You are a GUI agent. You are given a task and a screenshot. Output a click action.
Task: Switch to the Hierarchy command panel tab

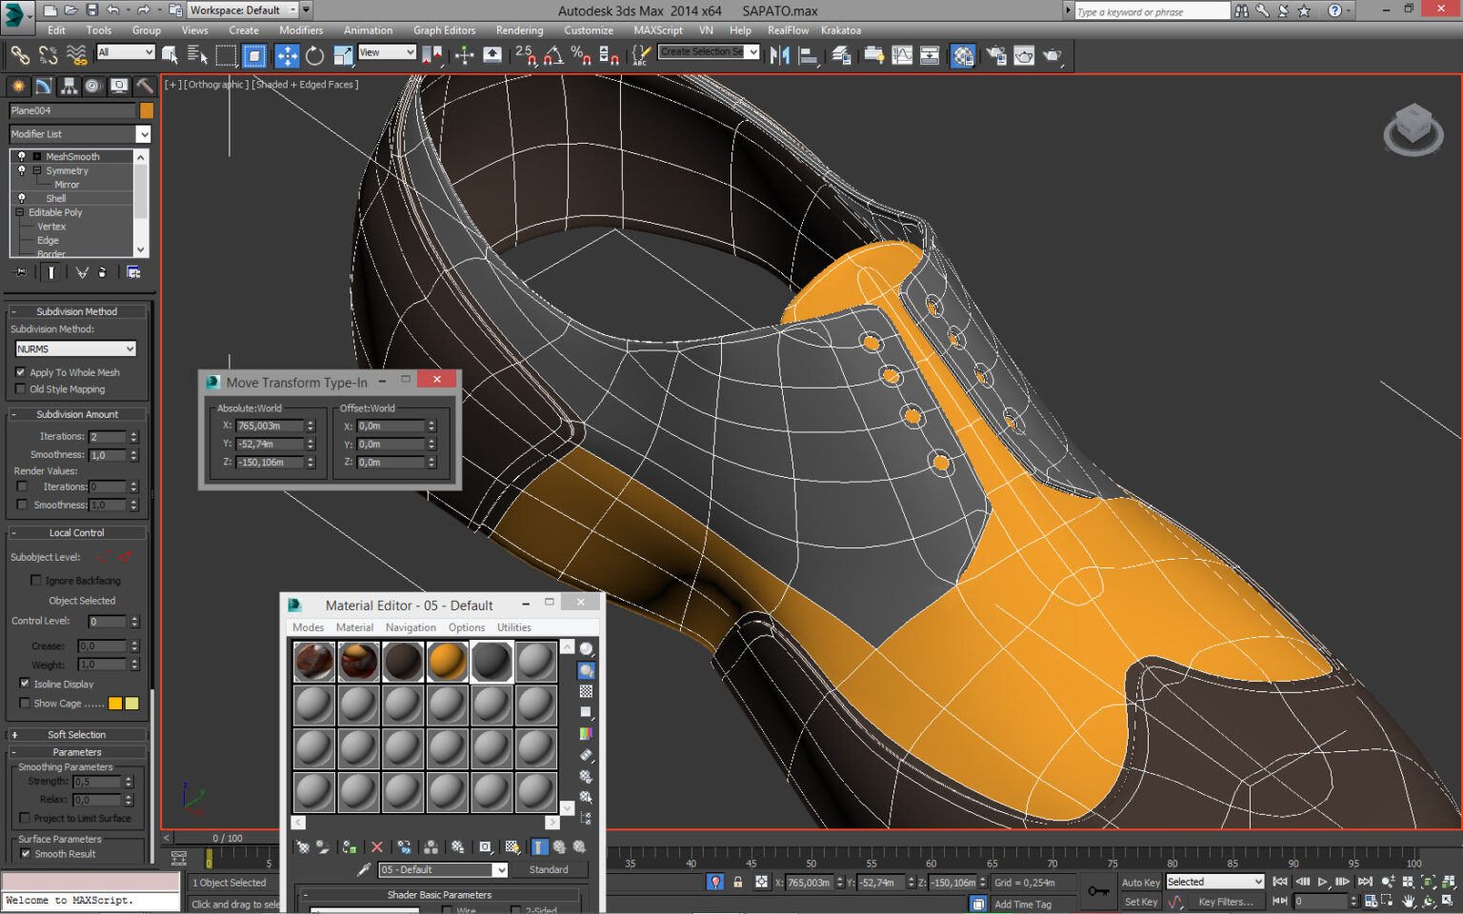pos(69,86)
